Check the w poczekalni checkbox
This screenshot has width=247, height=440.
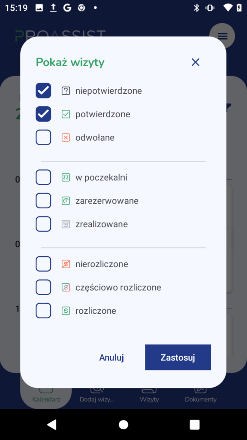pyautogui.click(x=43, y=177)
